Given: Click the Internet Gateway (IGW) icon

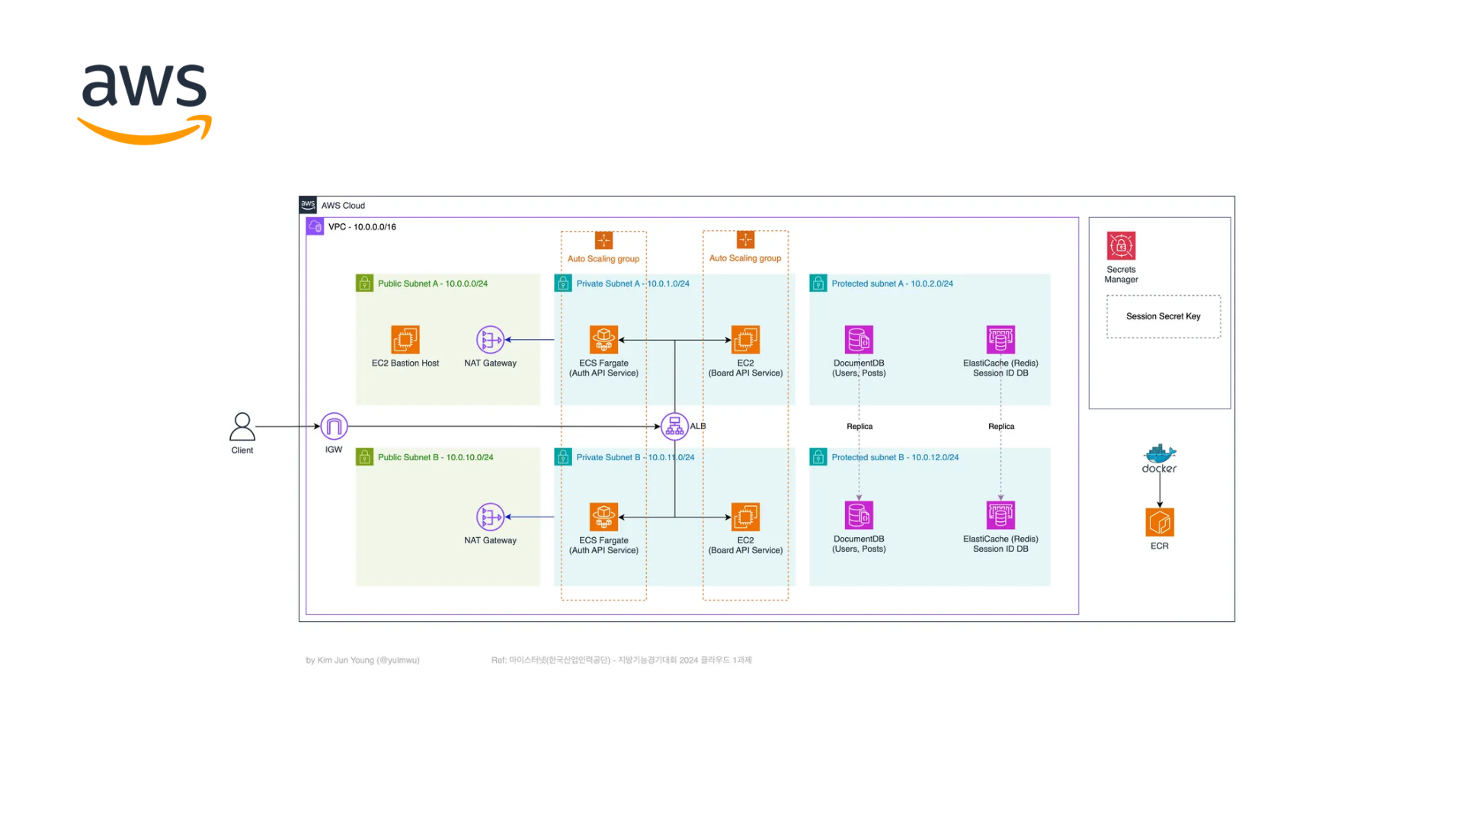Looking at the screenshot, I should pyautogui.click(x=334, y=427).
